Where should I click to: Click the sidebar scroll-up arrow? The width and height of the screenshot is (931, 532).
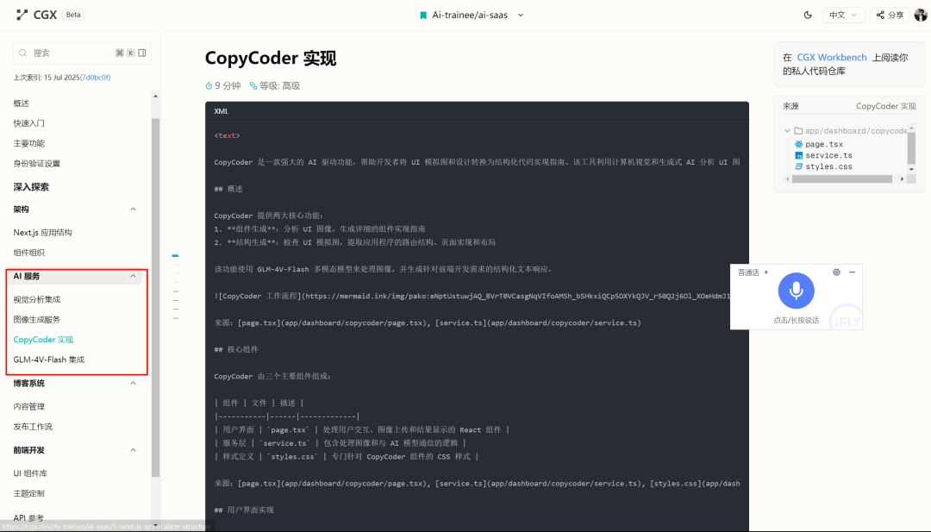(155, 97)
